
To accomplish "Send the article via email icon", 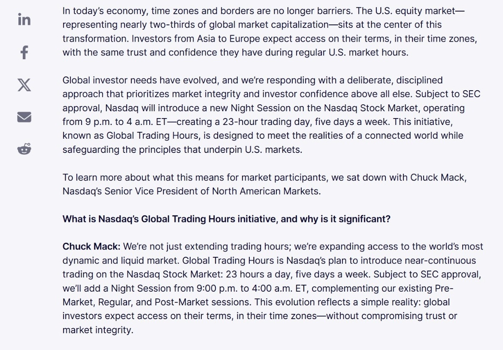I will coord(24,117).
